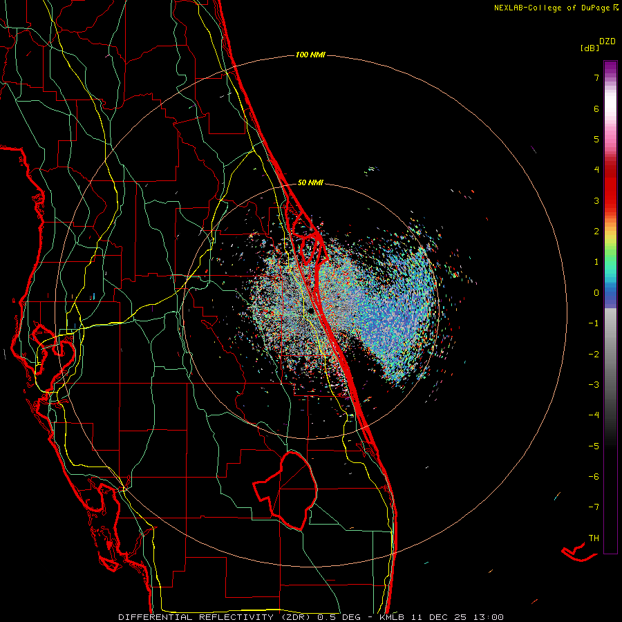622x622 pixels.
Task: Click the DZD label above the color scale
Action: 607,41
